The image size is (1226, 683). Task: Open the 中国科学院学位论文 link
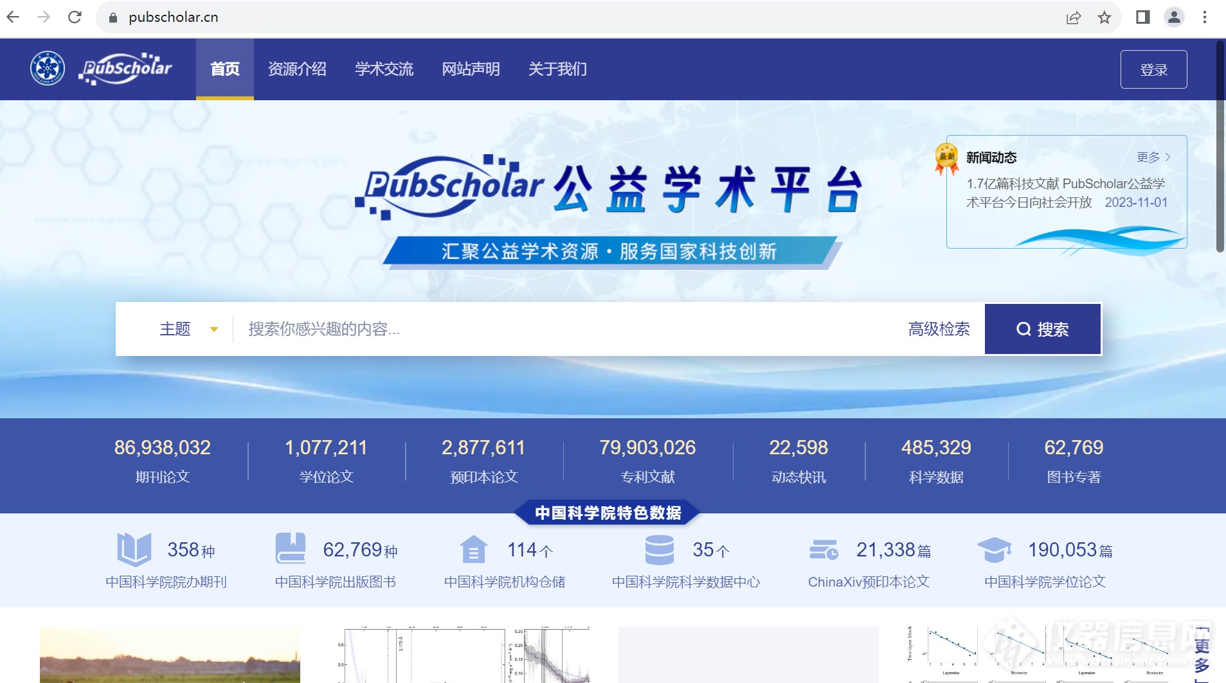click(1045, 582)
